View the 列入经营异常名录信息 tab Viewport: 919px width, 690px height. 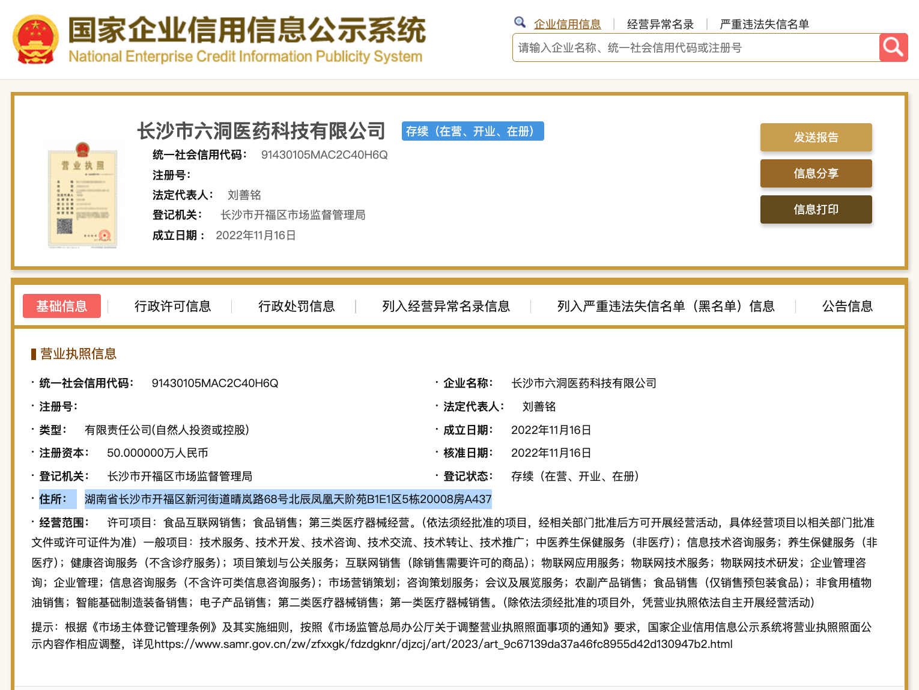pos(446,307)
